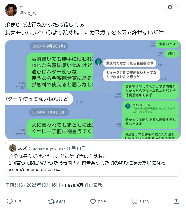The image size is (186, 209).
Task: Open the three-dot more options menu
Action: coord(178,7)
